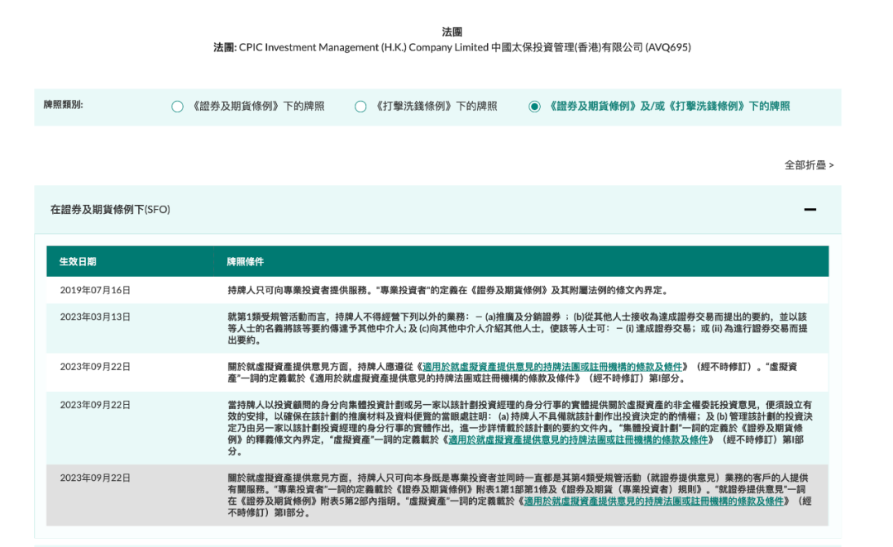Collapse the SFO section minus icon
Image resolution: width=893 pixels, height=547 pixels.
[x=809, y=210]
